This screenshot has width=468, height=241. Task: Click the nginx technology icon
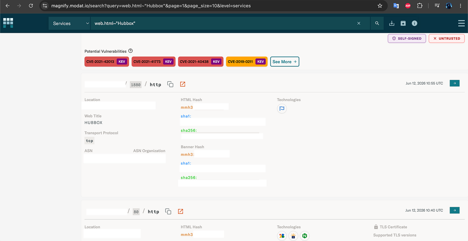pos(305,236)
